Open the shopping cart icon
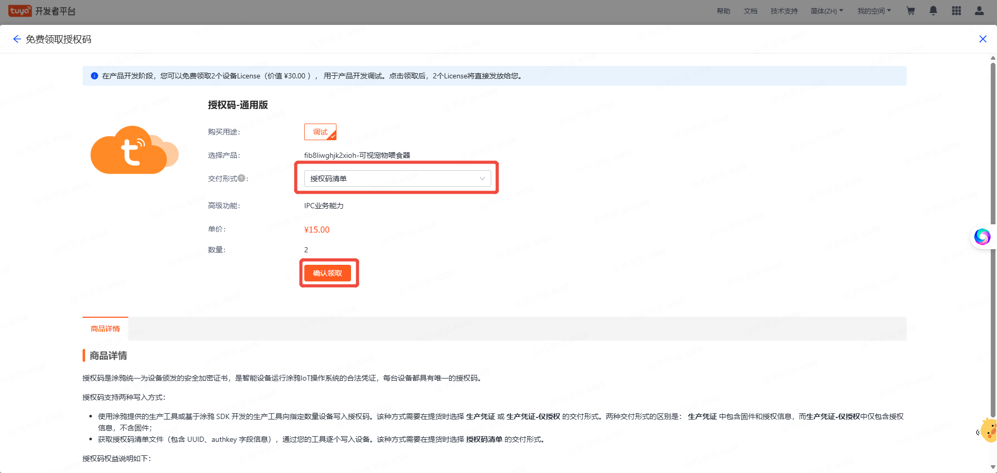Image resolution: width=997 pixels, height=473 pixels. [910, 11]
